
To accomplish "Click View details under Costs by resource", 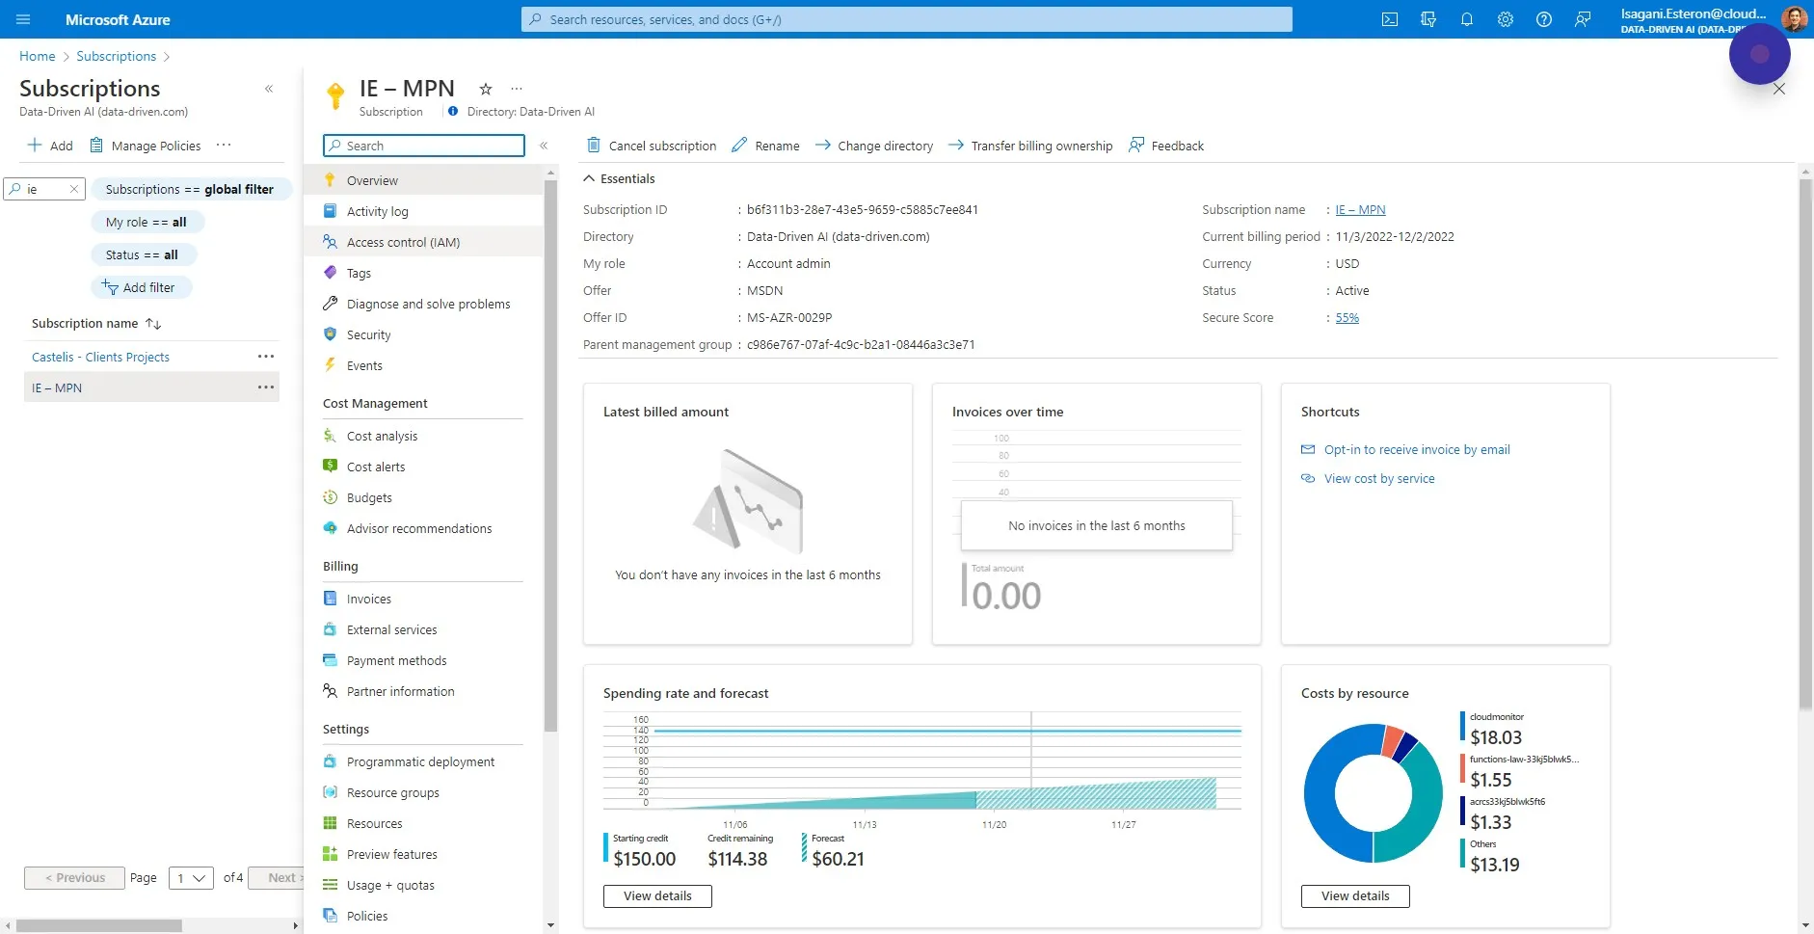I will coord(1355,896).
